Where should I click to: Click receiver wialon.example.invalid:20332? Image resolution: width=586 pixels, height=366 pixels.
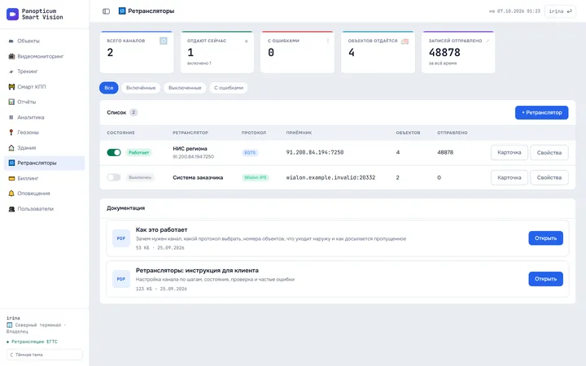click(x=330, y=177)
